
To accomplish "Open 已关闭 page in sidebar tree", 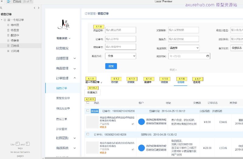I will coord(15,51).
